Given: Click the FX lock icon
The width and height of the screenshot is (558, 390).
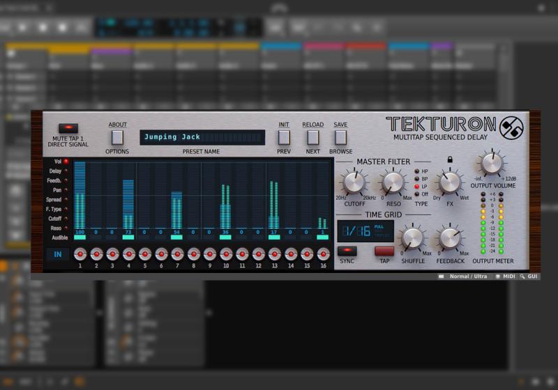Looking at the screenshot, I should coord(450,159).
